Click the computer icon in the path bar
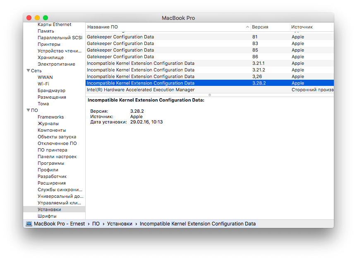This screenshot has width=357, height=261. tap(29, 224)
